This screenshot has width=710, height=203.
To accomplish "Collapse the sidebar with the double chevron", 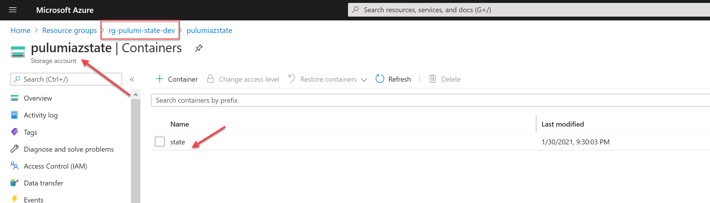I will 132,79.
